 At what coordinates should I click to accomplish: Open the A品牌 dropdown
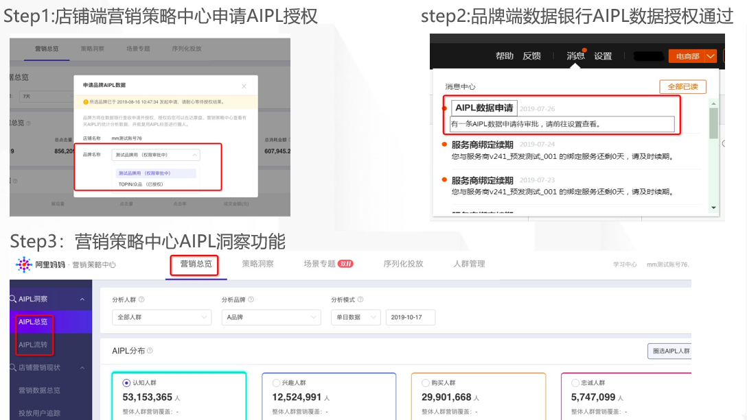point(271,317)
